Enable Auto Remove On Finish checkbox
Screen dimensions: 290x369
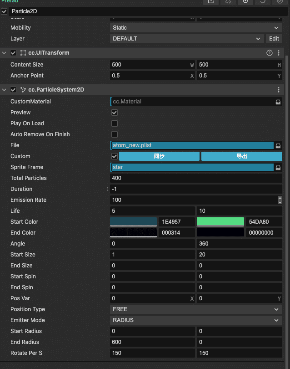115,134
